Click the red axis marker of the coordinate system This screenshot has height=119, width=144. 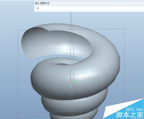tap(71, 80)
